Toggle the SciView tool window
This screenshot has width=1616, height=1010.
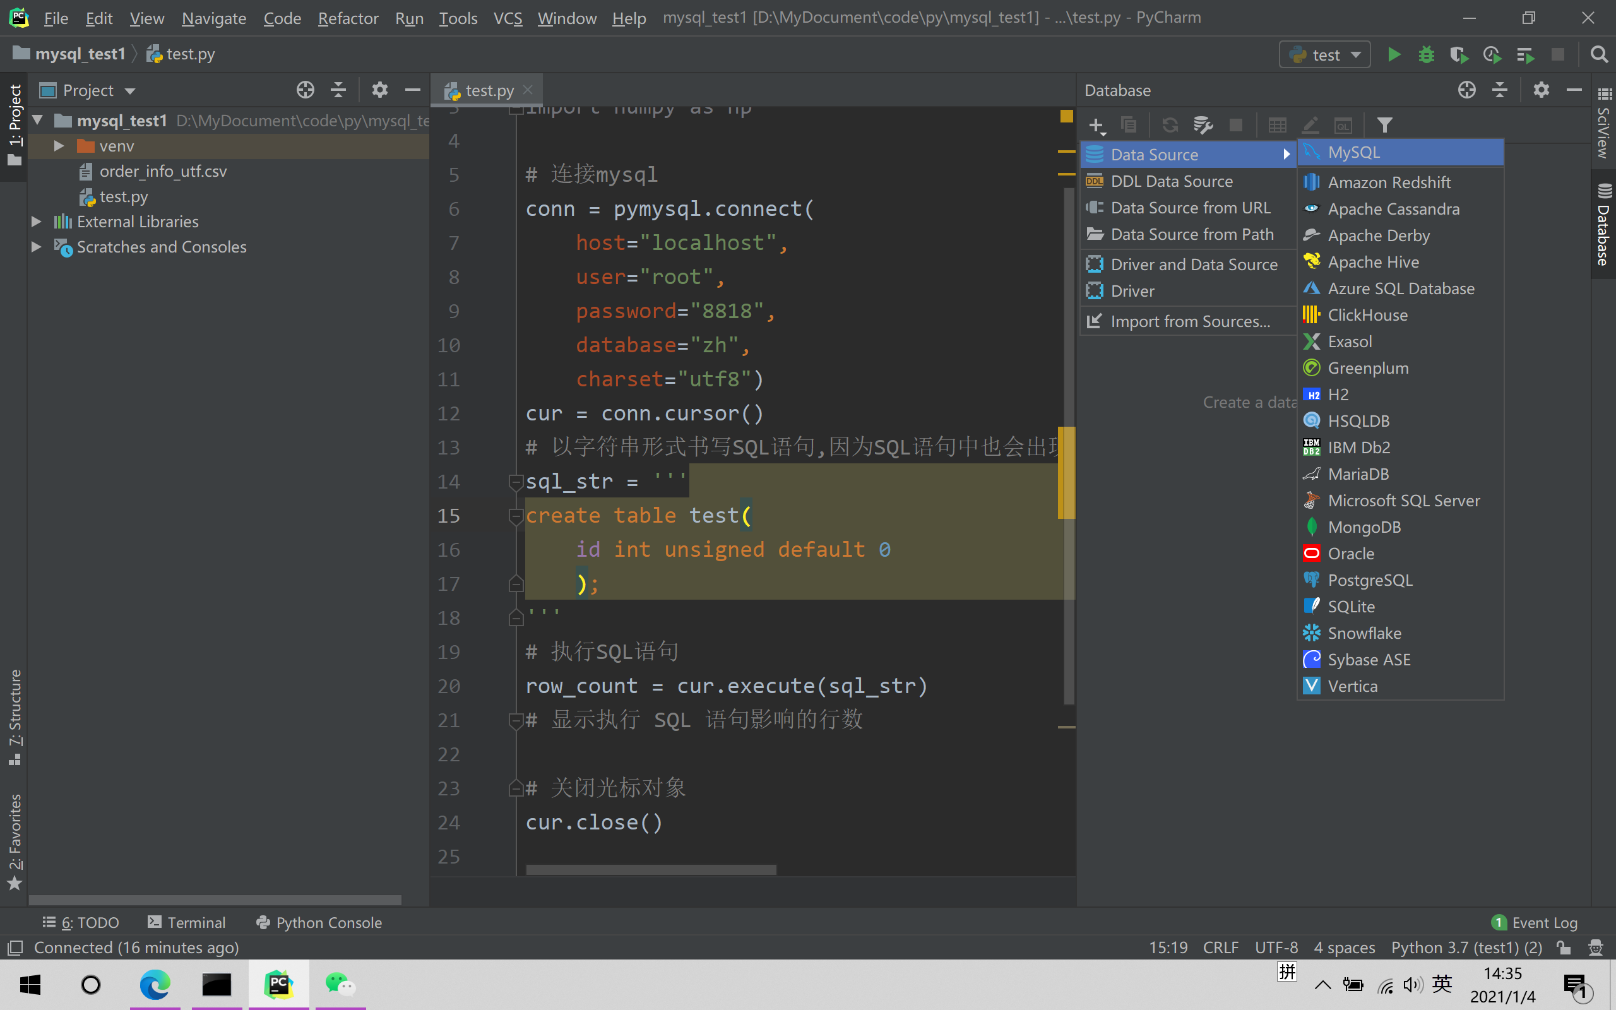1604,123
